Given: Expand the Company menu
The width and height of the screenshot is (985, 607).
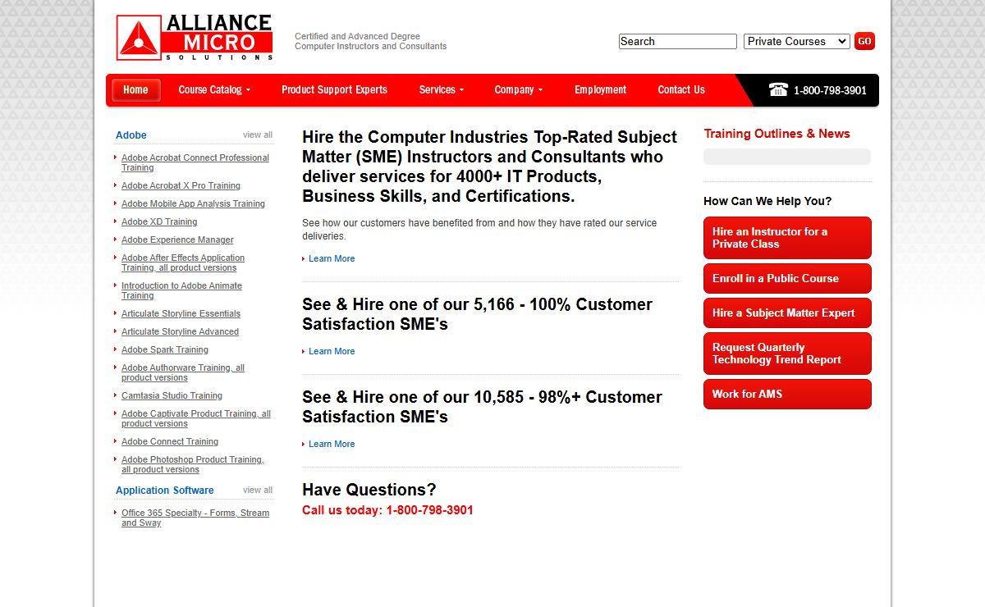Looking at the screenshot, I should coord(519,90).
